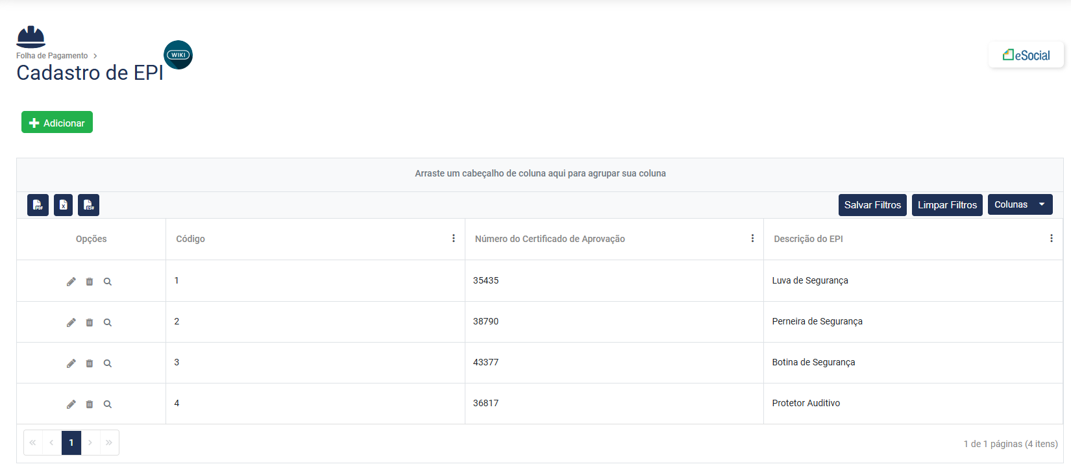Edit the Luva de Segurança record
1071x475 pixels.
click(x=71, y=282)
